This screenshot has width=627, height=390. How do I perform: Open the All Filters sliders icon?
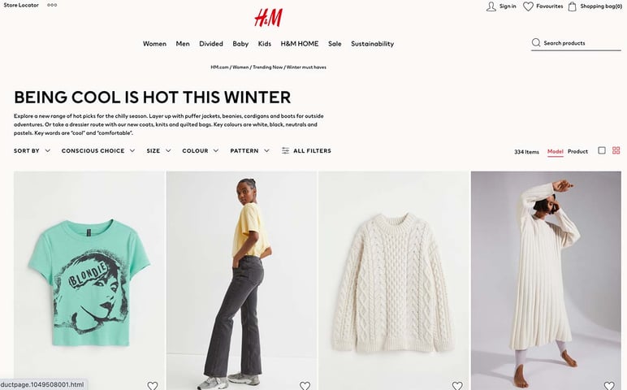coord(285,151)
